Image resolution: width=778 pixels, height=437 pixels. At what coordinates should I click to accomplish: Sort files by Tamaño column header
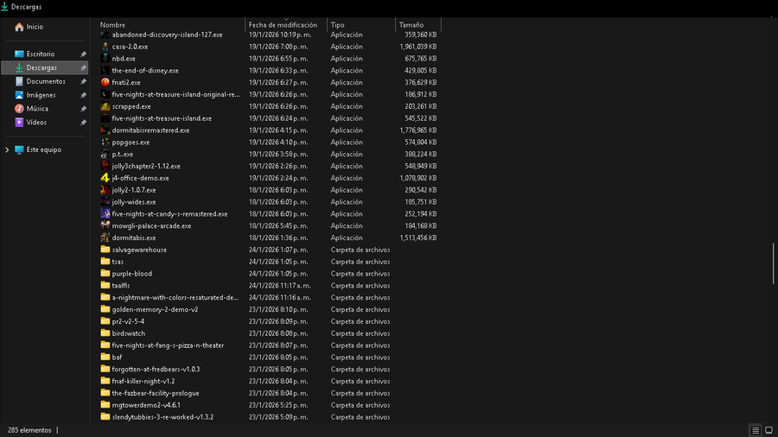[411, 25]
